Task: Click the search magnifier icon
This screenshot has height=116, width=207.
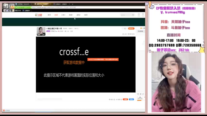Action: (133, 15)
